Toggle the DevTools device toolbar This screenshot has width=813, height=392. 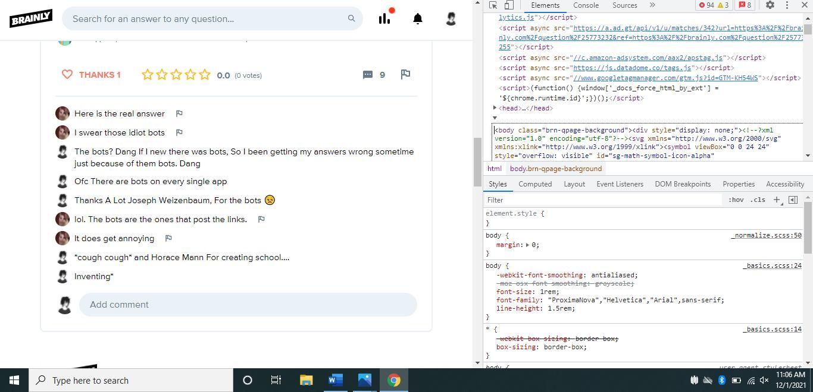click(509, 5)
